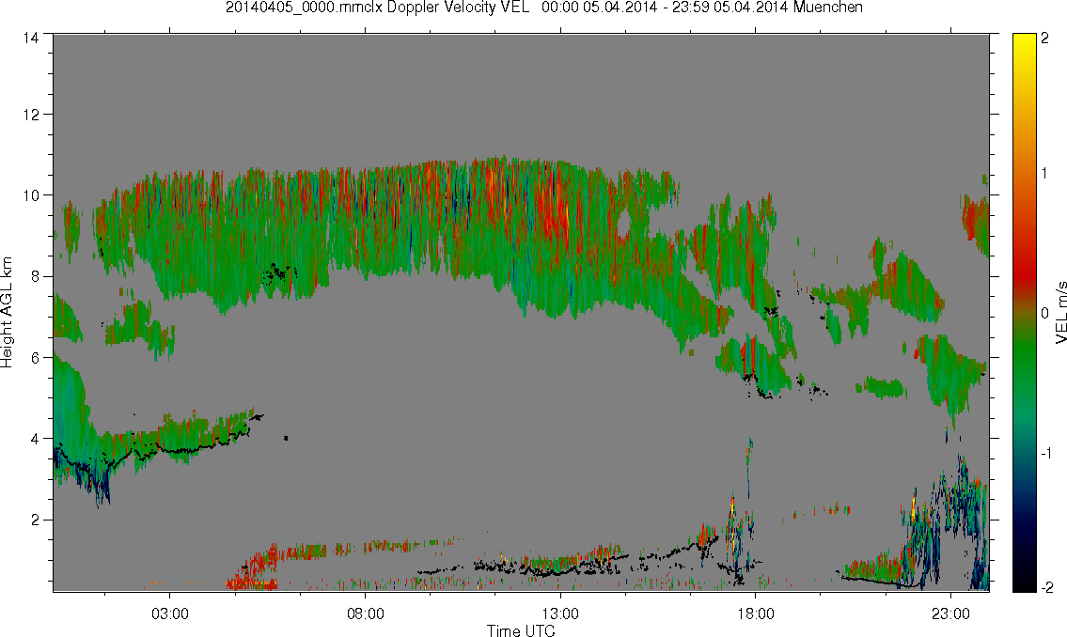The width and height of the screenshot is (1067, 637).
Task: Click the plot title mentioning Doppler Velocity VEL
Action: 544,8
